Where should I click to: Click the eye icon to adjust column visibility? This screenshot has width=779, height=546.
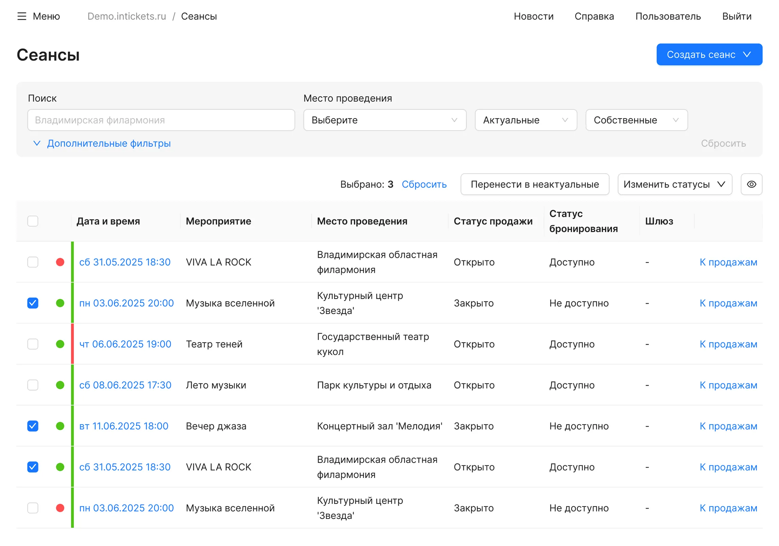752,184
